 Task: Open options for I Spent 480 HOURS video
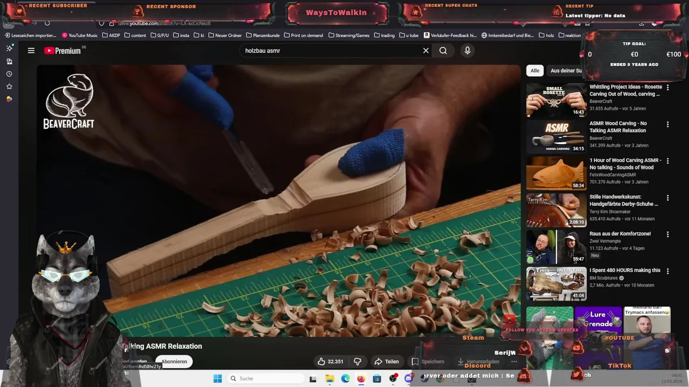(667, 271)
